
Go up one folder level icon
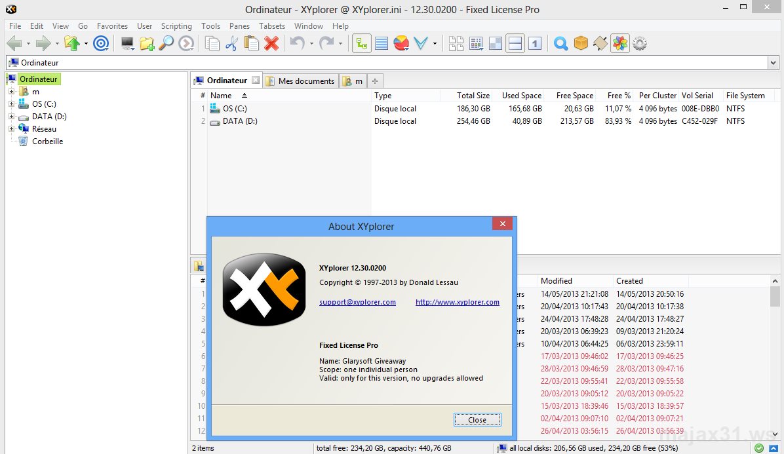72,44
